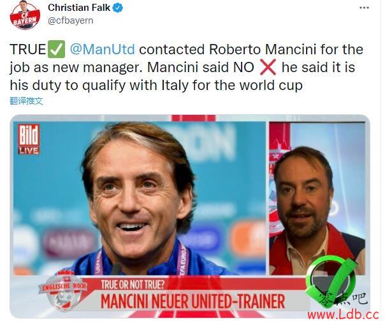Click the red cross mark emoji
385x321 pixels.
click(x=268, y=67)
